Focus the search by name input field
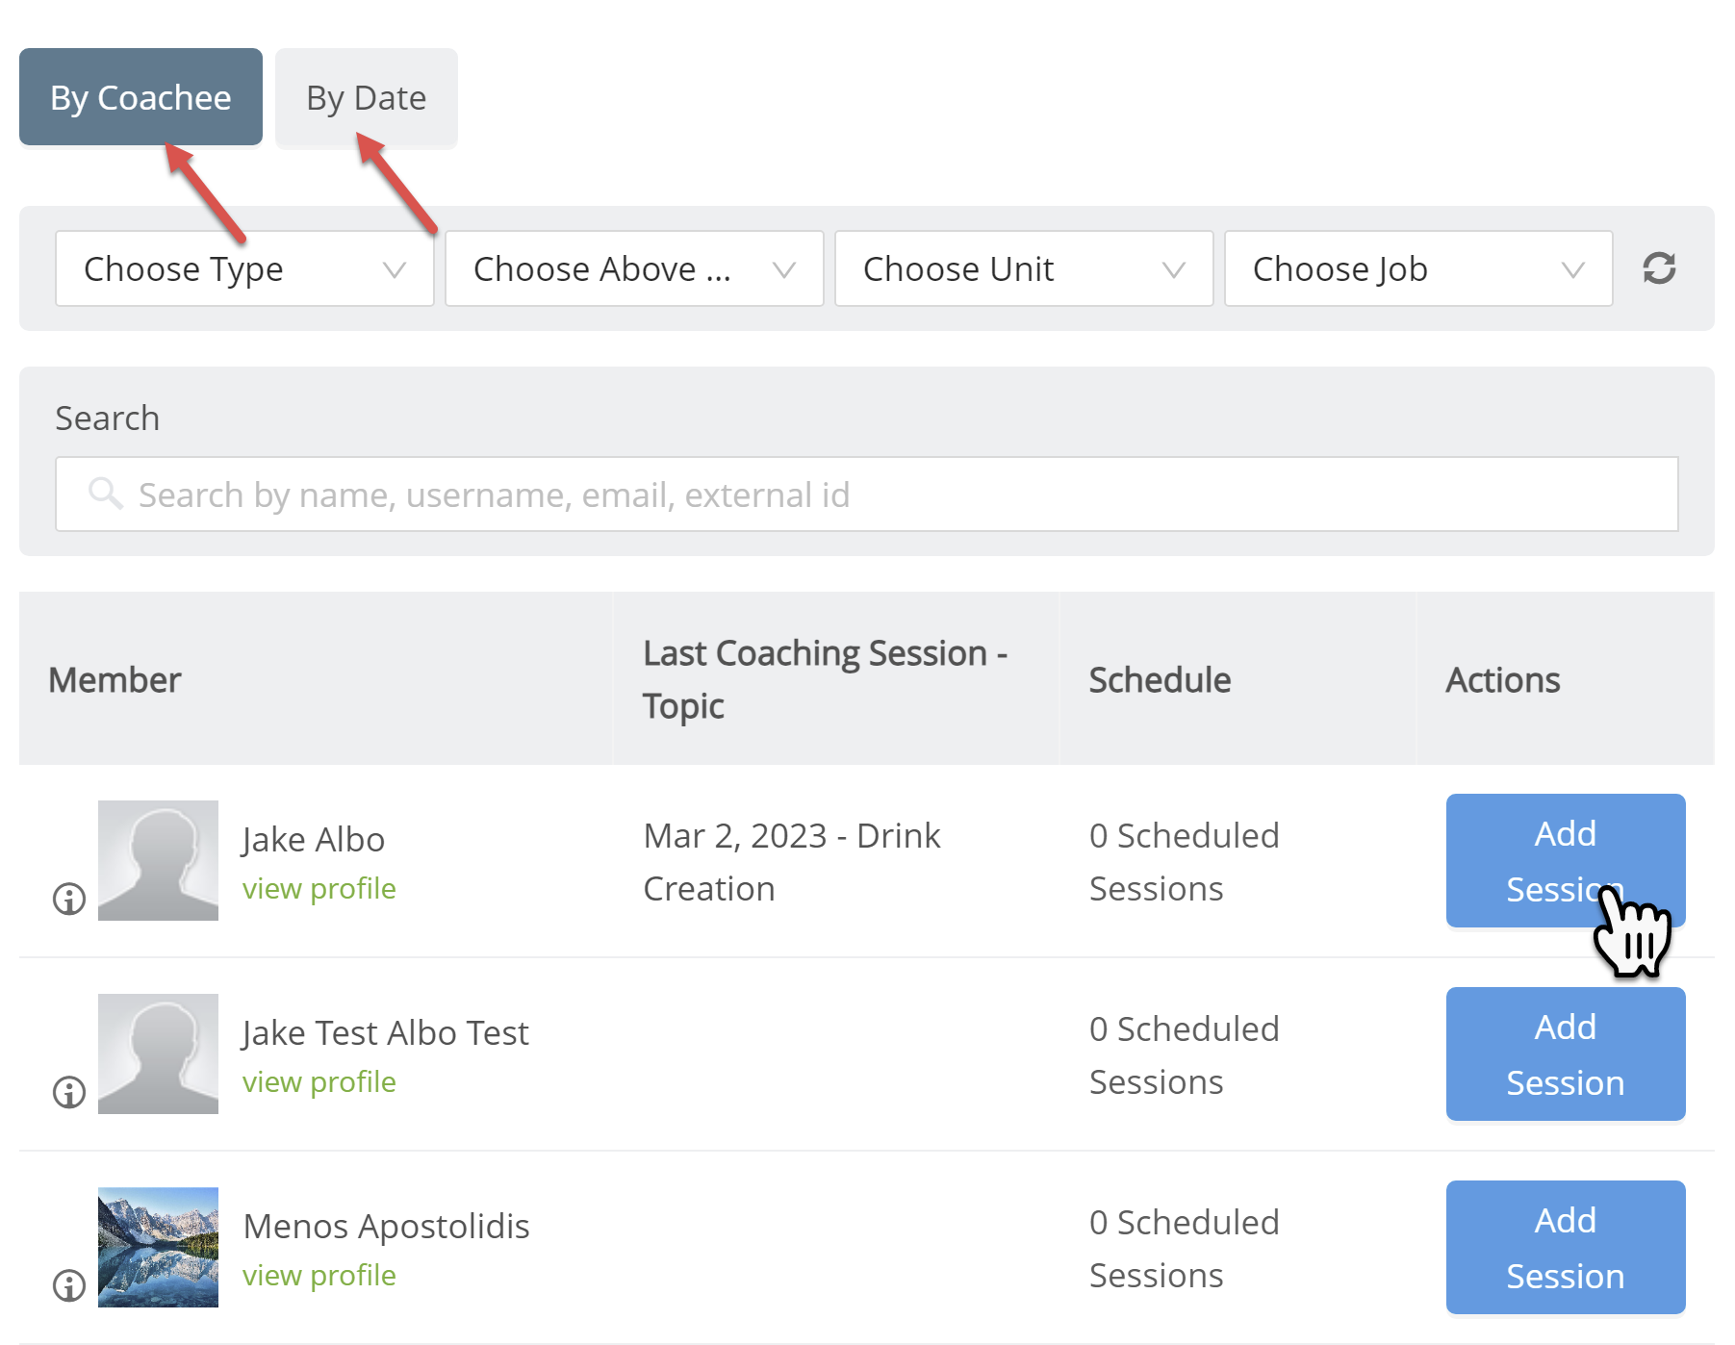This screenshot has height=1345, width=1735. (x=867, y=494)
